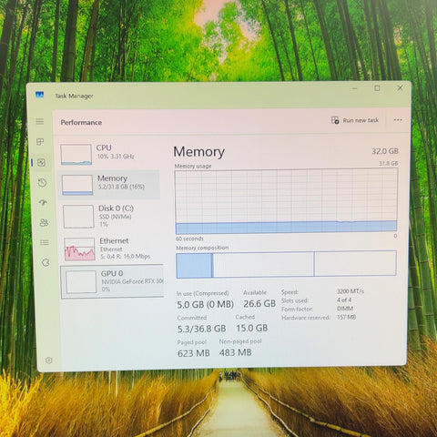Click the CPU mini graph thumbnail
Viewport: 437px width, 437px height.
click(x=76, y=154)
